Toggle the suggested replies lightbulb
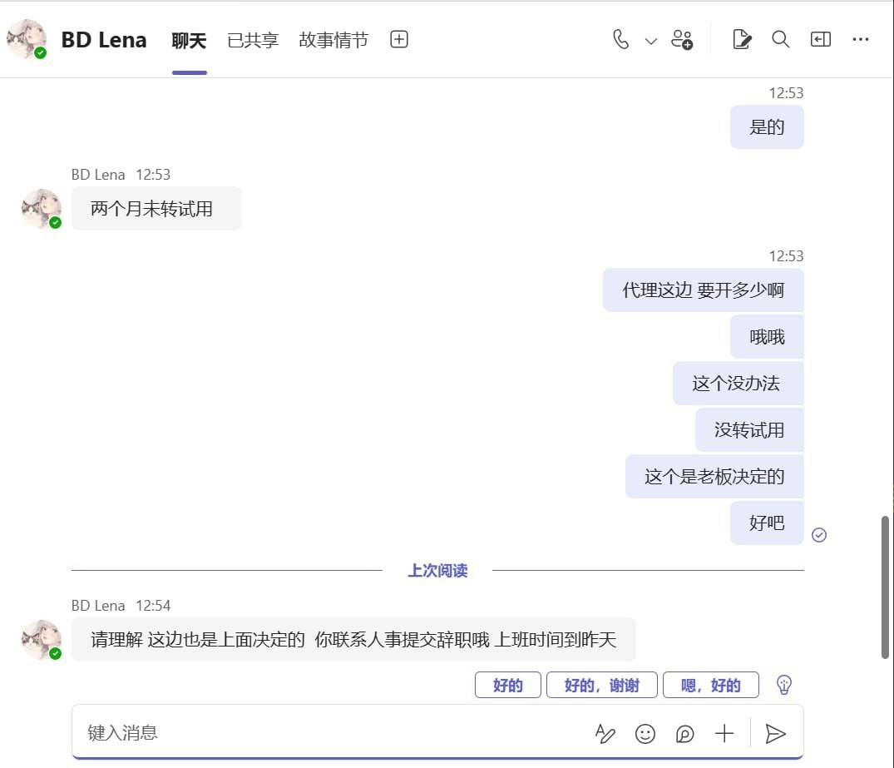The image size is (894, 768). pos(783,684)
